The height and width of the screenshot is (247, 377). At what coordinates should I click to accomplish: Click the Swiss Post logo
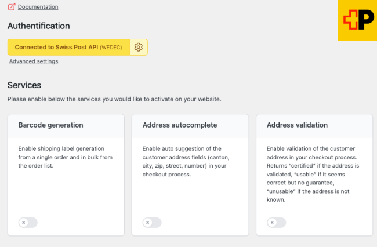357,20
